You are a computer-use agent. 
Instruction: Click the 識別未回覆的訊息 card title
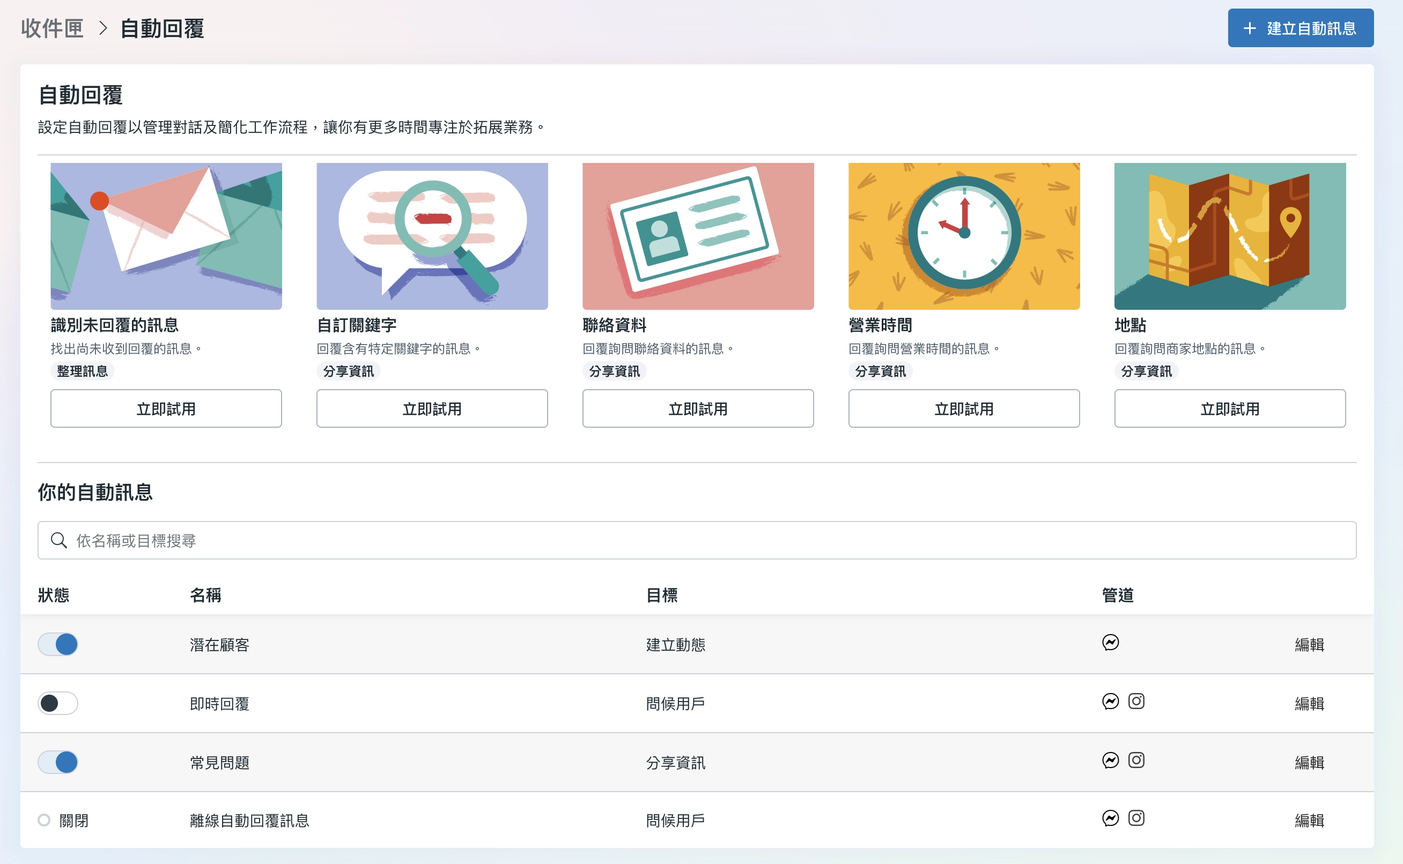115,325
